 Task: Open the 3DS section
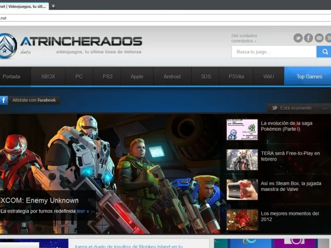pos(206,76)
